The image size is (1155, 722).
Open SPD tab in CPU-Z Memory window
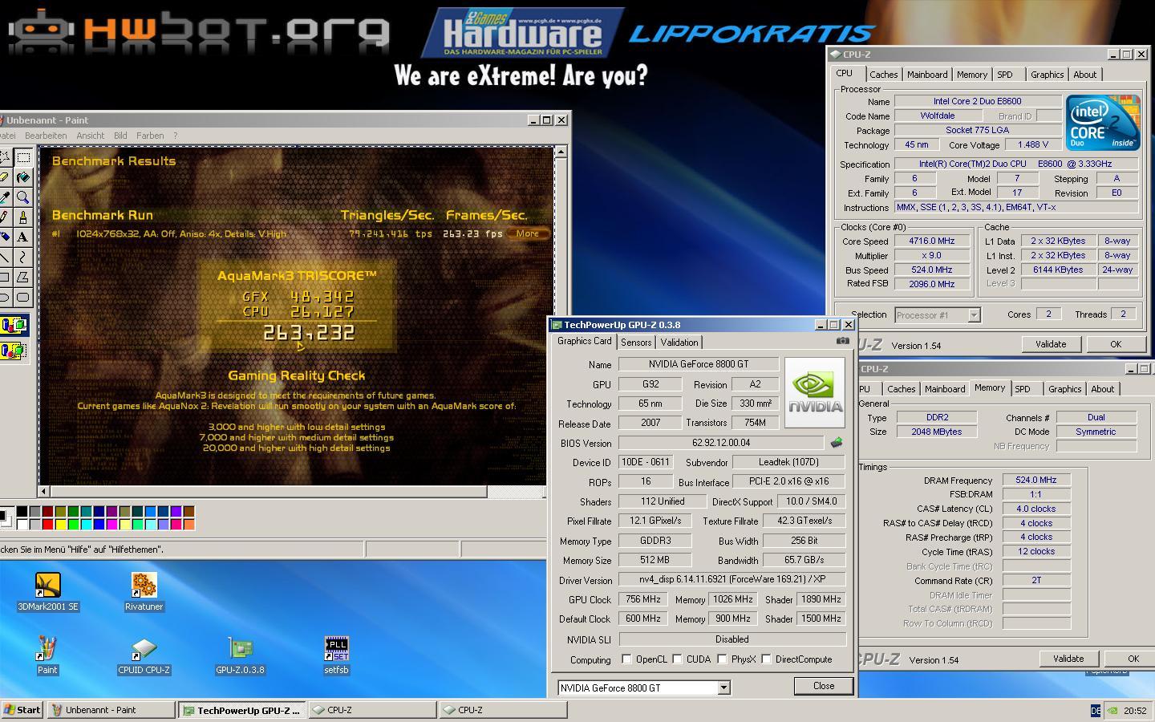pyautogui.click(x=1023, y=389)
